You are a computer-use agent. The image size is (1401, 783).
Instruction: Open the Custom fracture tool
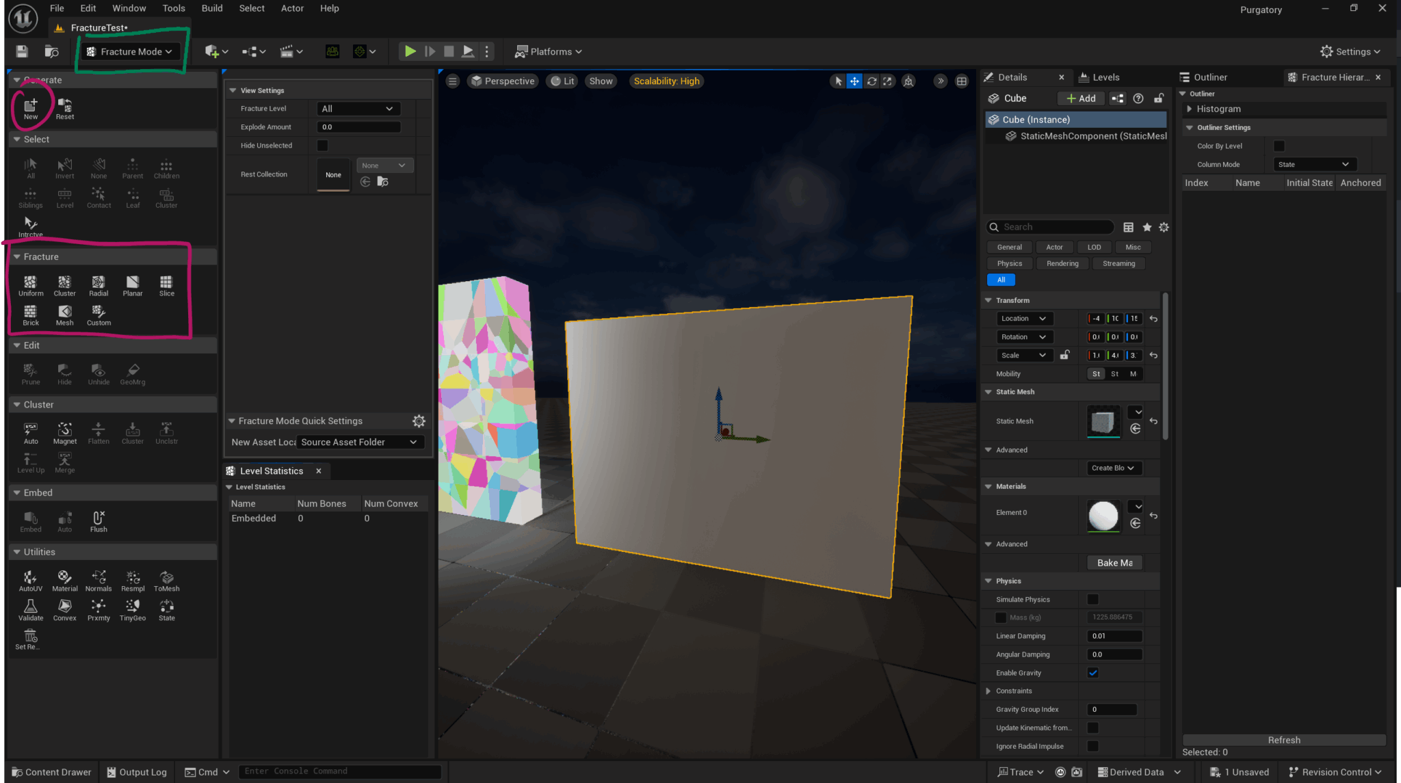(99, 315)
